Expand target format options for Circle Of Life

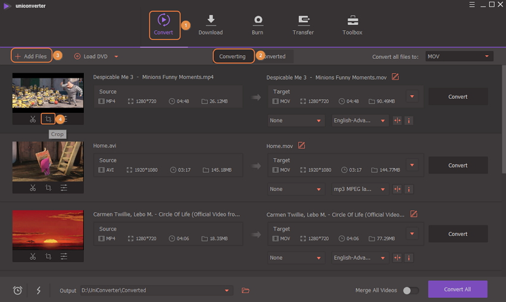coord(412,234)
